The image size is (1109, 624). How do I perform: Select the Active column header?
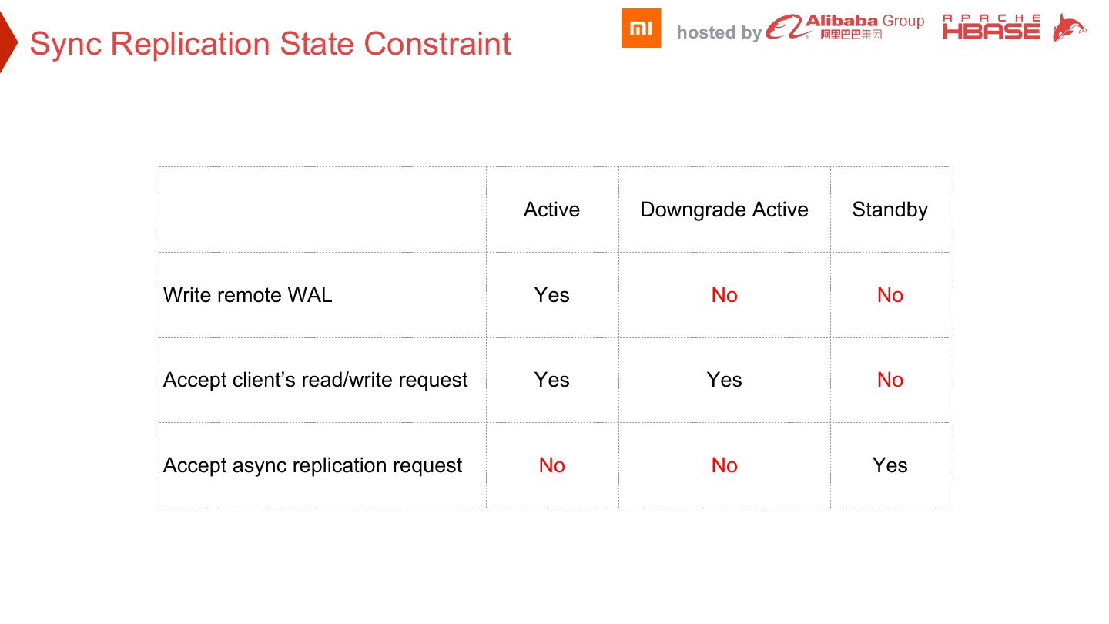pos(551,210)
